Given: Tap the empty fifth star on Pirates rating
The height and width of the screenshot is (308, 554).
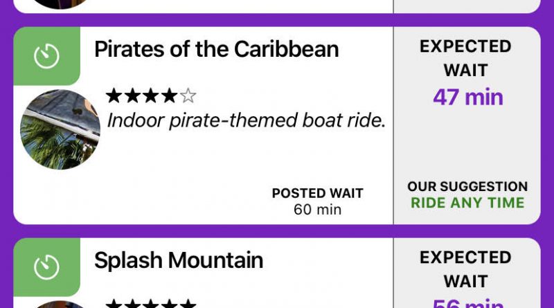Looking at the screenshot, I should click(188, 96).
